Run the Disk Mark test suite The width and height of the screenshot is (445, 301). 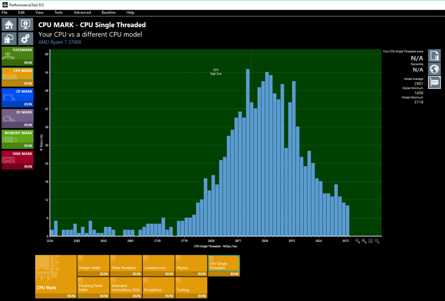28,166
